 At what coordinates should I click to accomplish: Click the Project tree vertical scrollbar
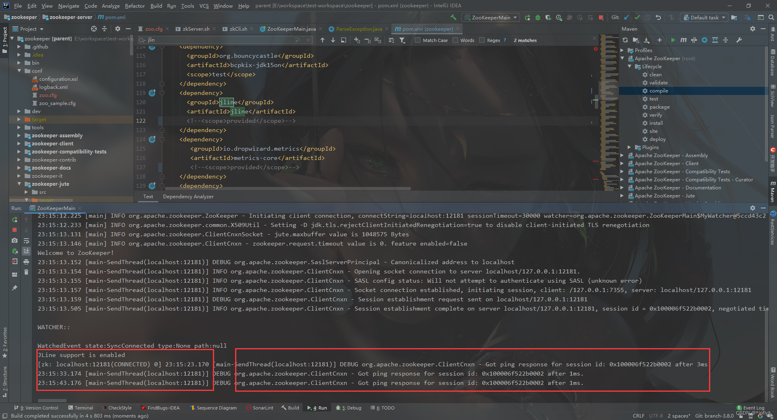tap(132, 46)
